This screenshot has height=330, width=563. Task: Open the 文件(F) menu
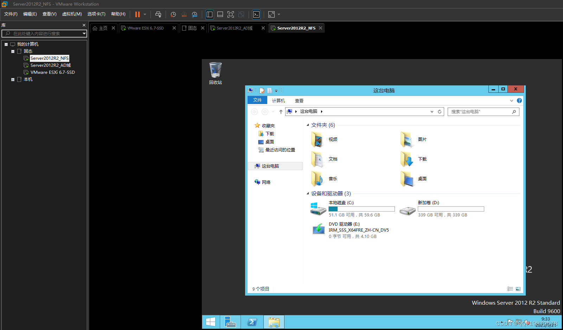click(11, 14)
